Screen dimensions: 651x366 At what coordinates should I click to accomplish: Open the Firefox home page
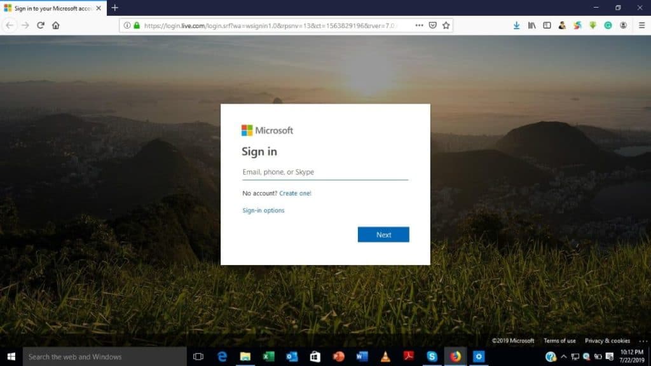click(x=56, y=25)
